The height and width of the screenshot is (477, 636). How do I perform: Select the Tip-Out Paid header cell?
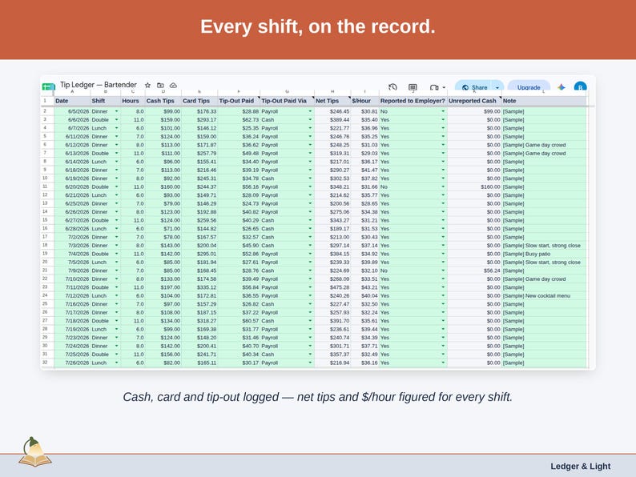239,101
